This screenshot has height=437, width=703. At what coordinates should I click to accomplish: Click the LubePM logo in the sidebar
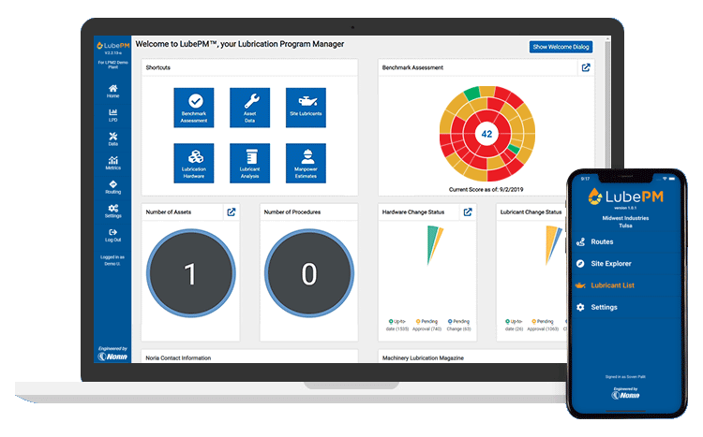(x=113, y=46)
